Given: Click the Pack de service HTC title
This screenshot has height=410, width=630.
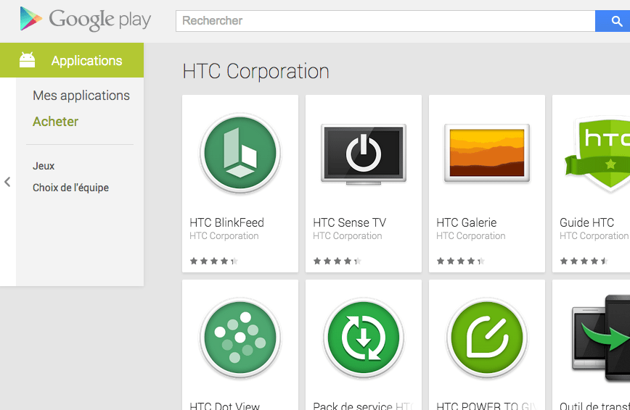Looking at the screenshot, I should pos(363,406).
